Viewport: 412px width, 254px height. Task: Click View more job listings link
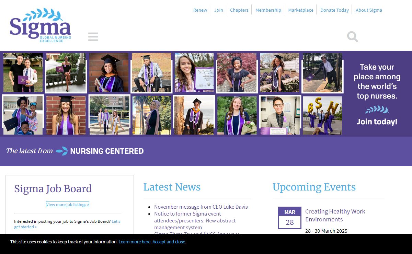(x=68, y=204)
